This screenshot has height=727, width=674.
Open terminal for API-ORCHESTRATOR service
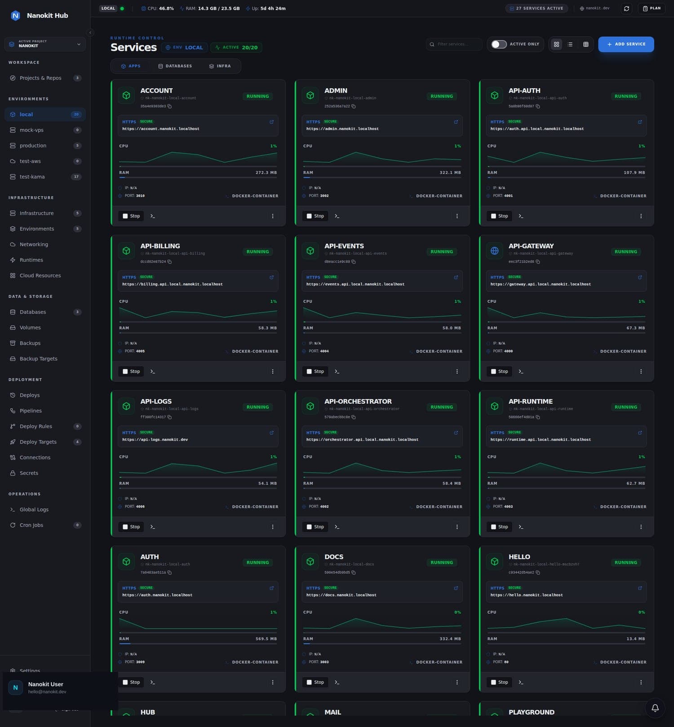[x=337, y=527]
